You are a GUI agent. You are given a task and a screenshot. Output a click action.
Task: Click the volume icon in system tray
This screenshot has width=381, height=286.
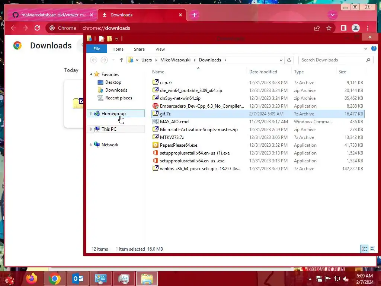(x=346, y=279)
